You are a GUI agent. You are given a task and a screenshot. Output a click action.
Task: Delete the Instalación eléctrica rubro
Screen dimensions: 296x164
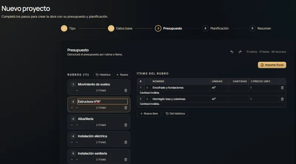(x=126, y=142)
